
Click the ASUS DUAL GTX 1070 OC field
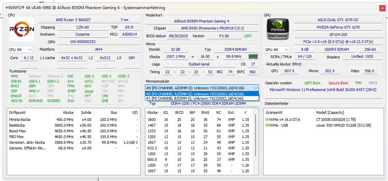point(338,20)
